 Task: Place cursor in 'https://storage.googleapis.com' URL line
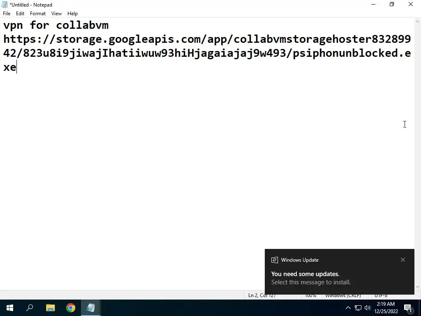pos(207,39)
